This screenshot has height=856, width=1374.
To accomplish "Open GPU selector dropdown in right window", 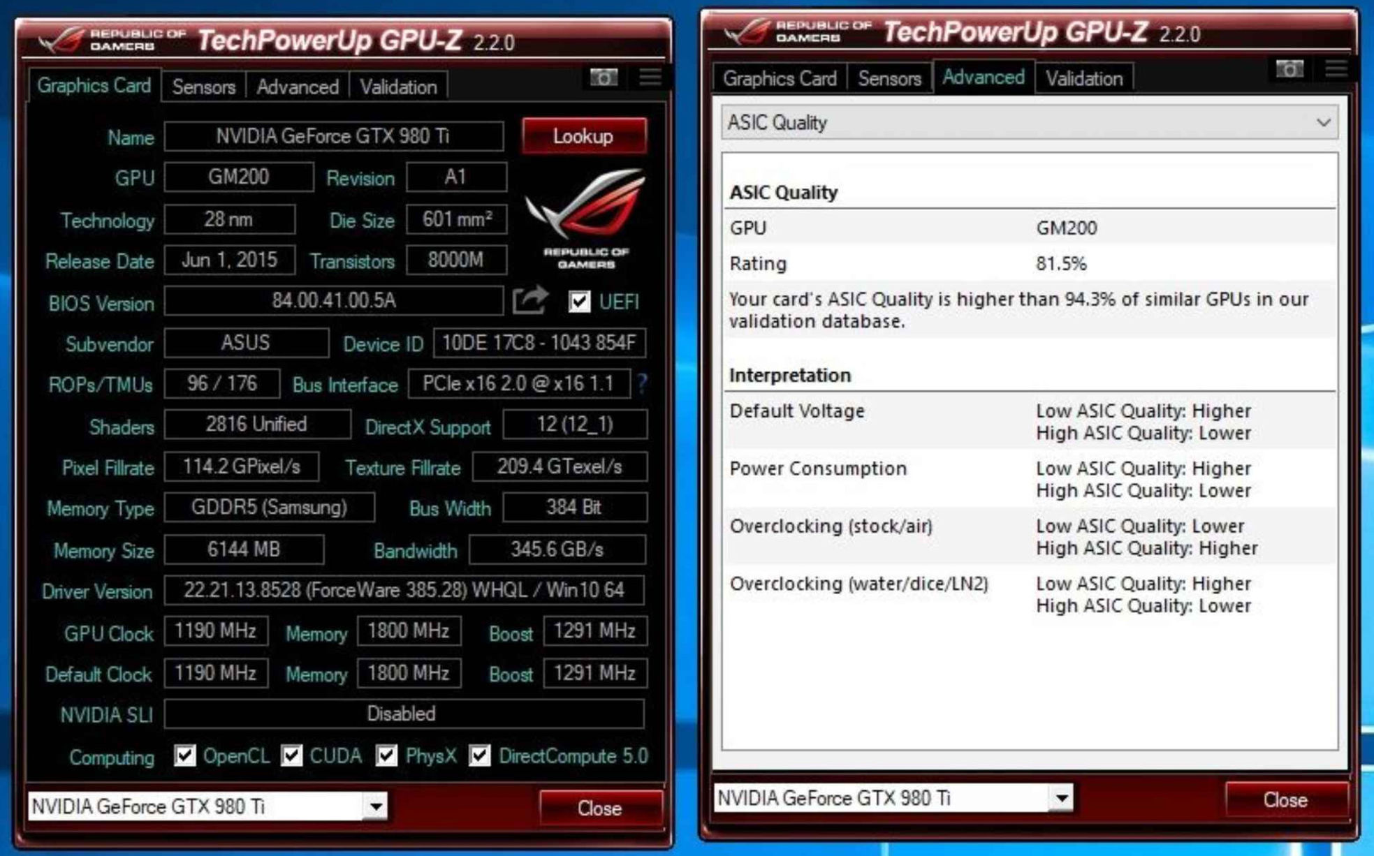I will point(1062,797).
